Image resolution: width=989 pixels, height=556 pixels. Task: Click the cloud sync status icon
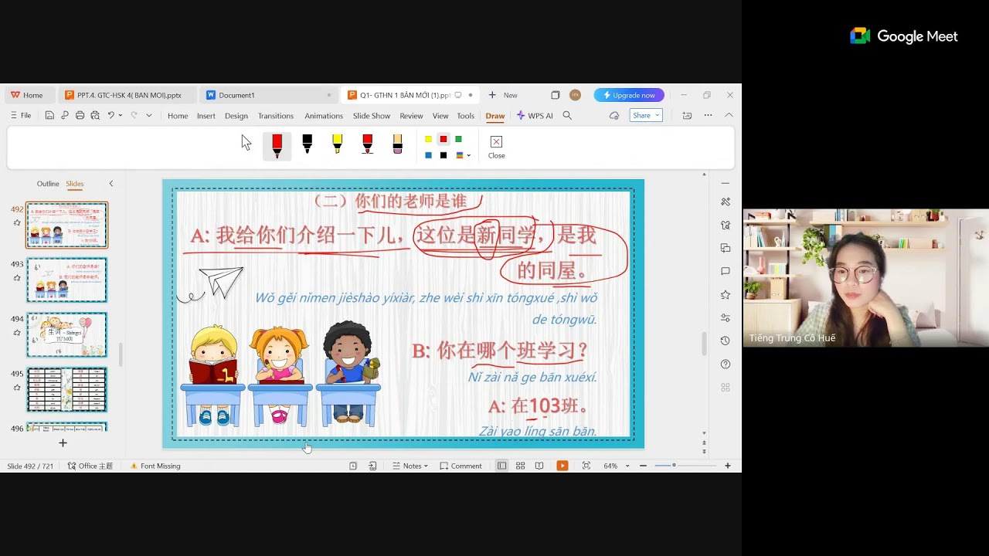(x=614, y=116)
